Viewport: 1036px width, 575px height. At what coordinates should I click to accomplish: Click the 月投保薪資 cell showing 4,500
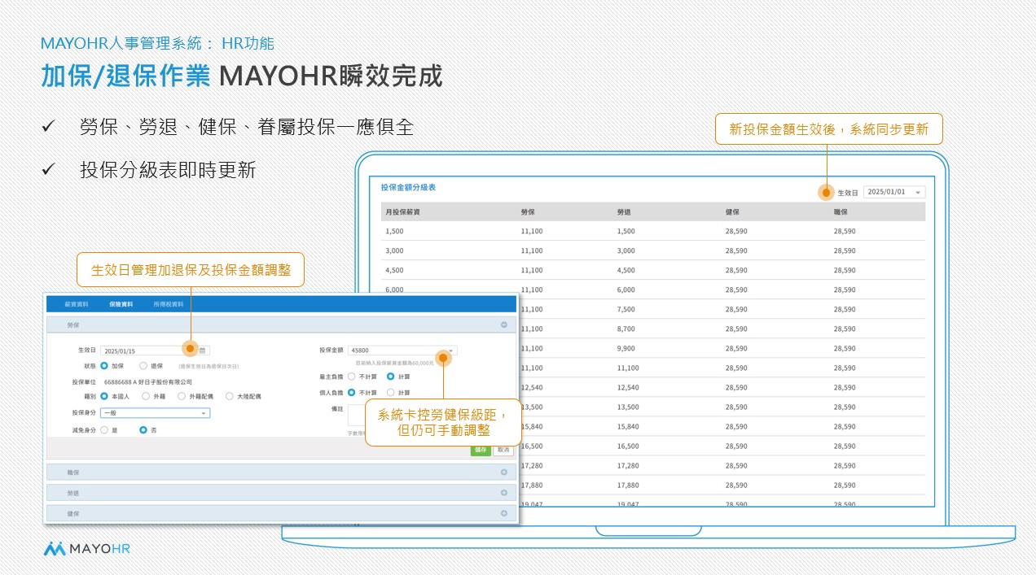[x=394, y=270]
